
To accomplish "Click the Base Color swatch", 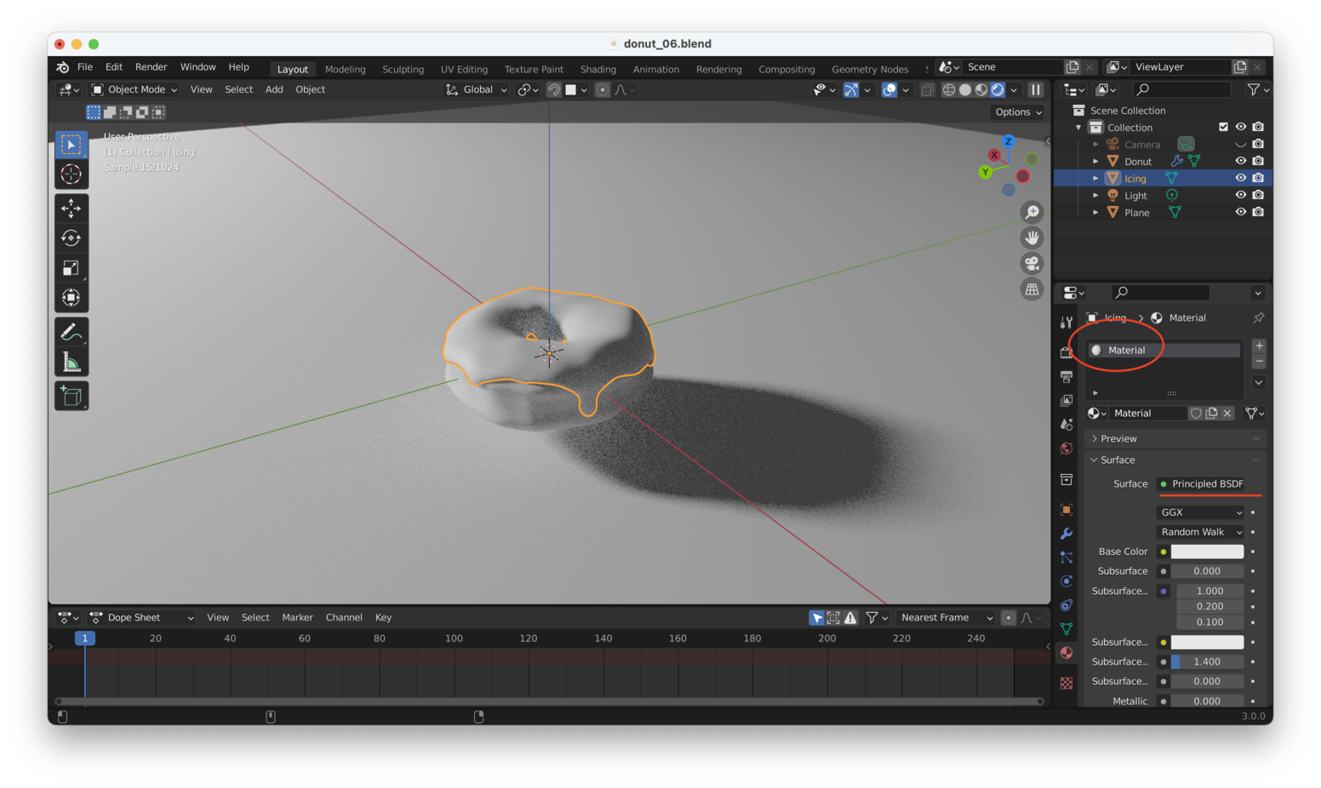I will pos(1207,551).
